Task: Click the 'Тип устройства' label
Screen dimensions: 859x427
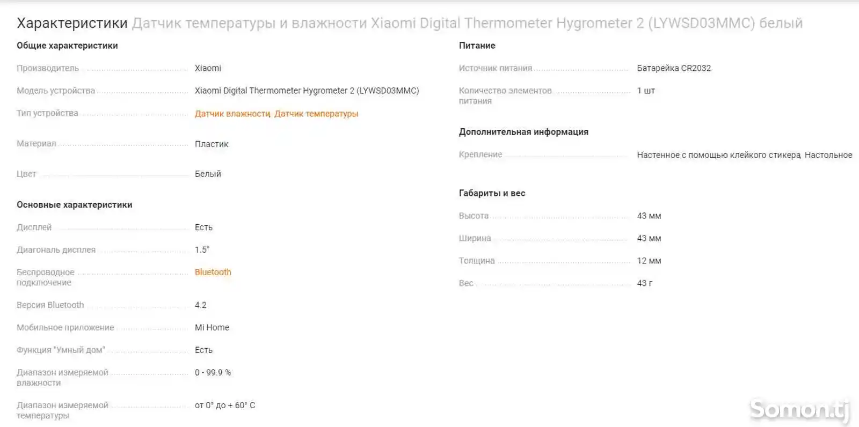Action: (x=47, y=113)
